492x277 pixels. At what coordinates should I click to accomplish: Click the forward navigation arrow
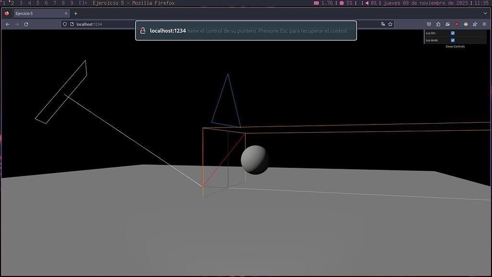[16, 24]
